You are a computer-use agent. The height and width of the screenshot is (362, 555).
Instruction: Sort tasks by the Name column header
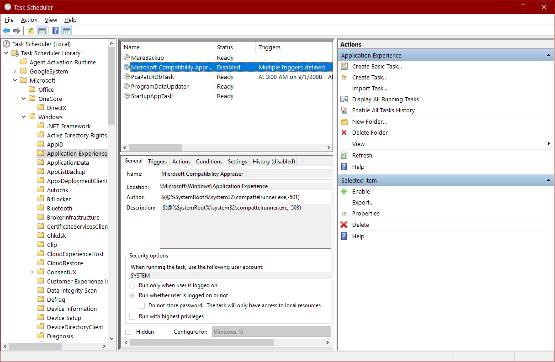click(168, 47)
